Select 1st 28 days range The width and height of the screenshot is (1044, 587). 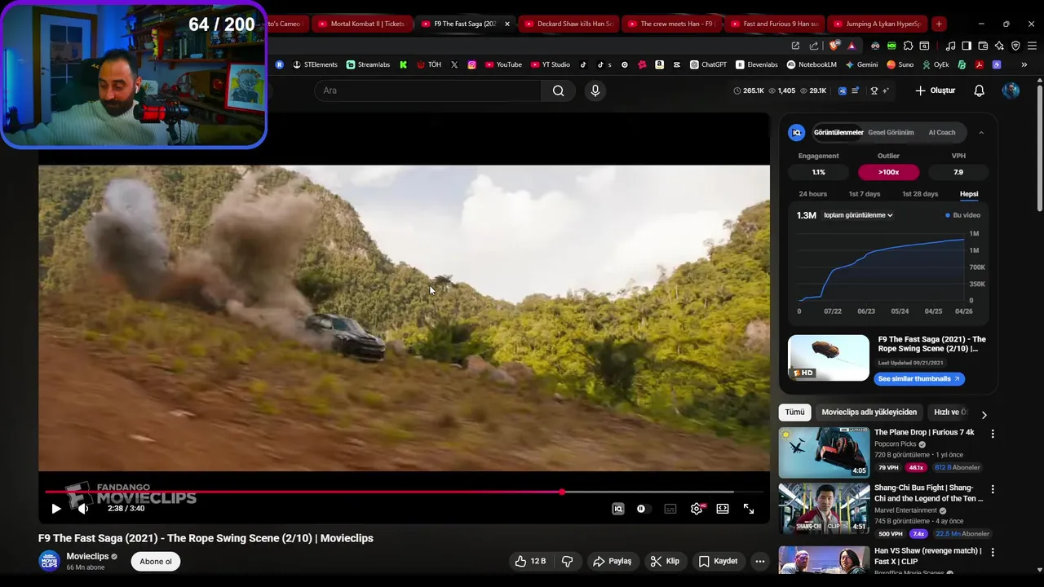click(920, 194)
